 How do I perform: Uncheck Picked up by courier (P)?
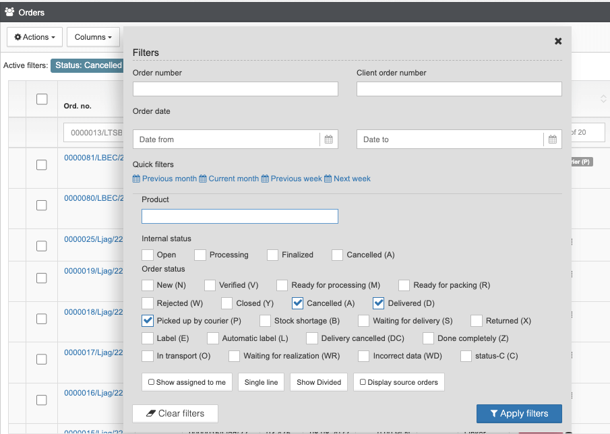148,321
